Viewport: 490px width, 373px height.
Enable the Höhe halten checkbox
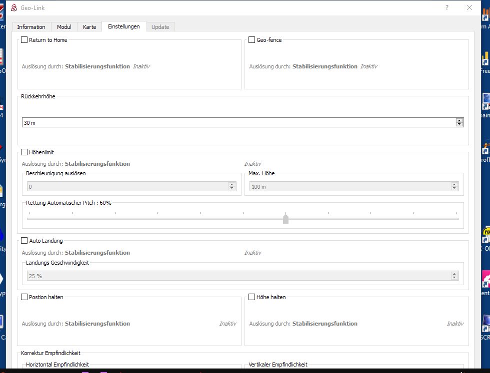point(252,297)
